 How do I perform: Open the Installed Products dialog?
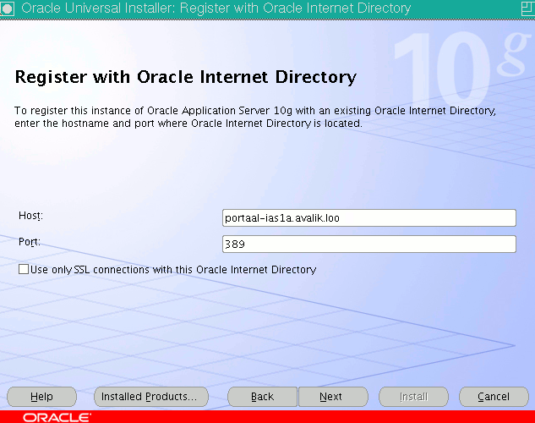click(x=151, y=397)
